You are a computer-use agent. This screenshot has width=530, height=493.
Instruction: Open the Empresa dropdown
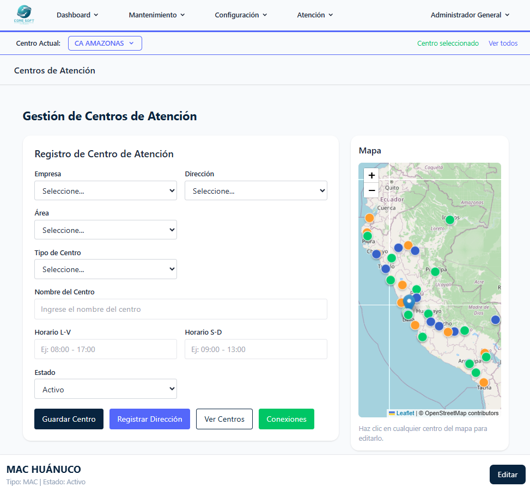point(105,190)
